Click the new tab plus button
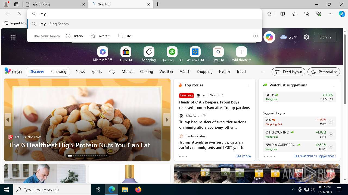Screen dimensions: 348x195 tap(158, 4)
